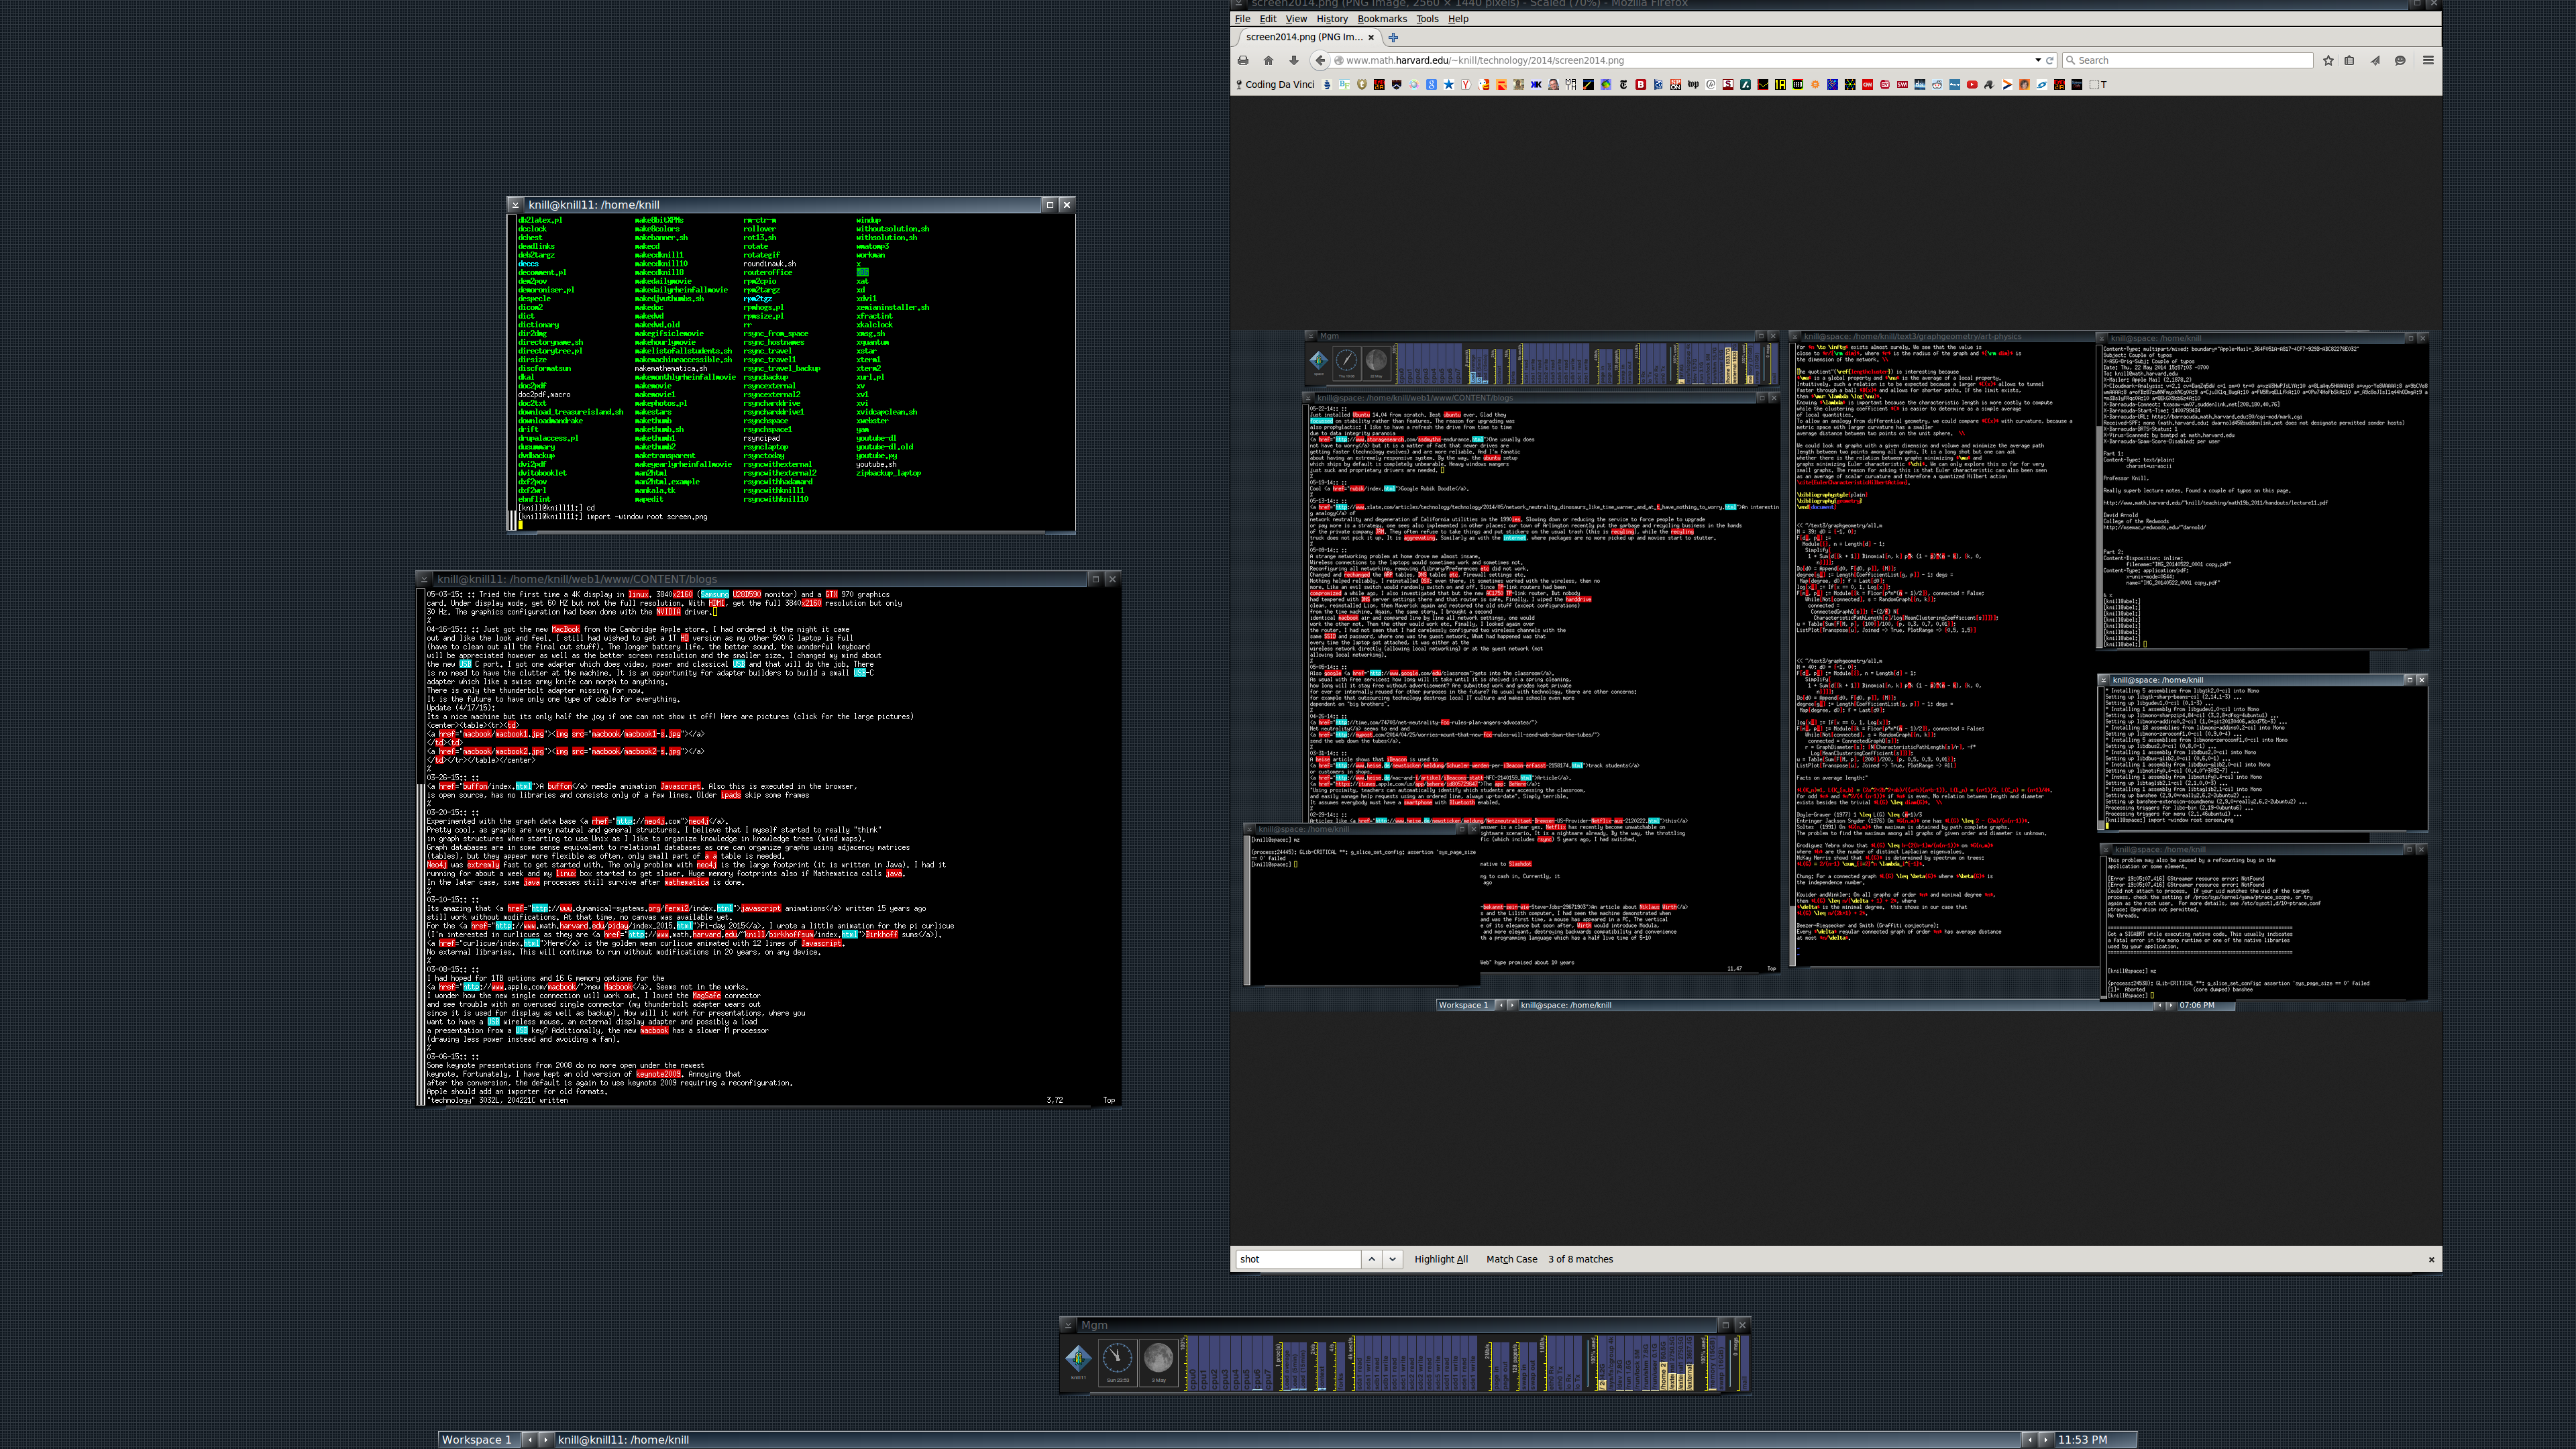Image resolution: width=2576 pixels, height=1449 pixels.
Task: Open Firefox hamburger menu
Action: (2428, 60)
